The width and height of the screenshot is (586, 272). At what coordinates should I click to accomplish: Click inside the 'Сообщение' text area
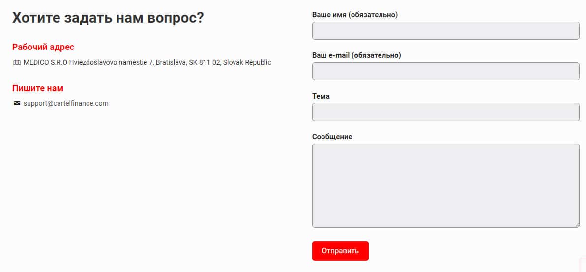click(x=445, y=185)
